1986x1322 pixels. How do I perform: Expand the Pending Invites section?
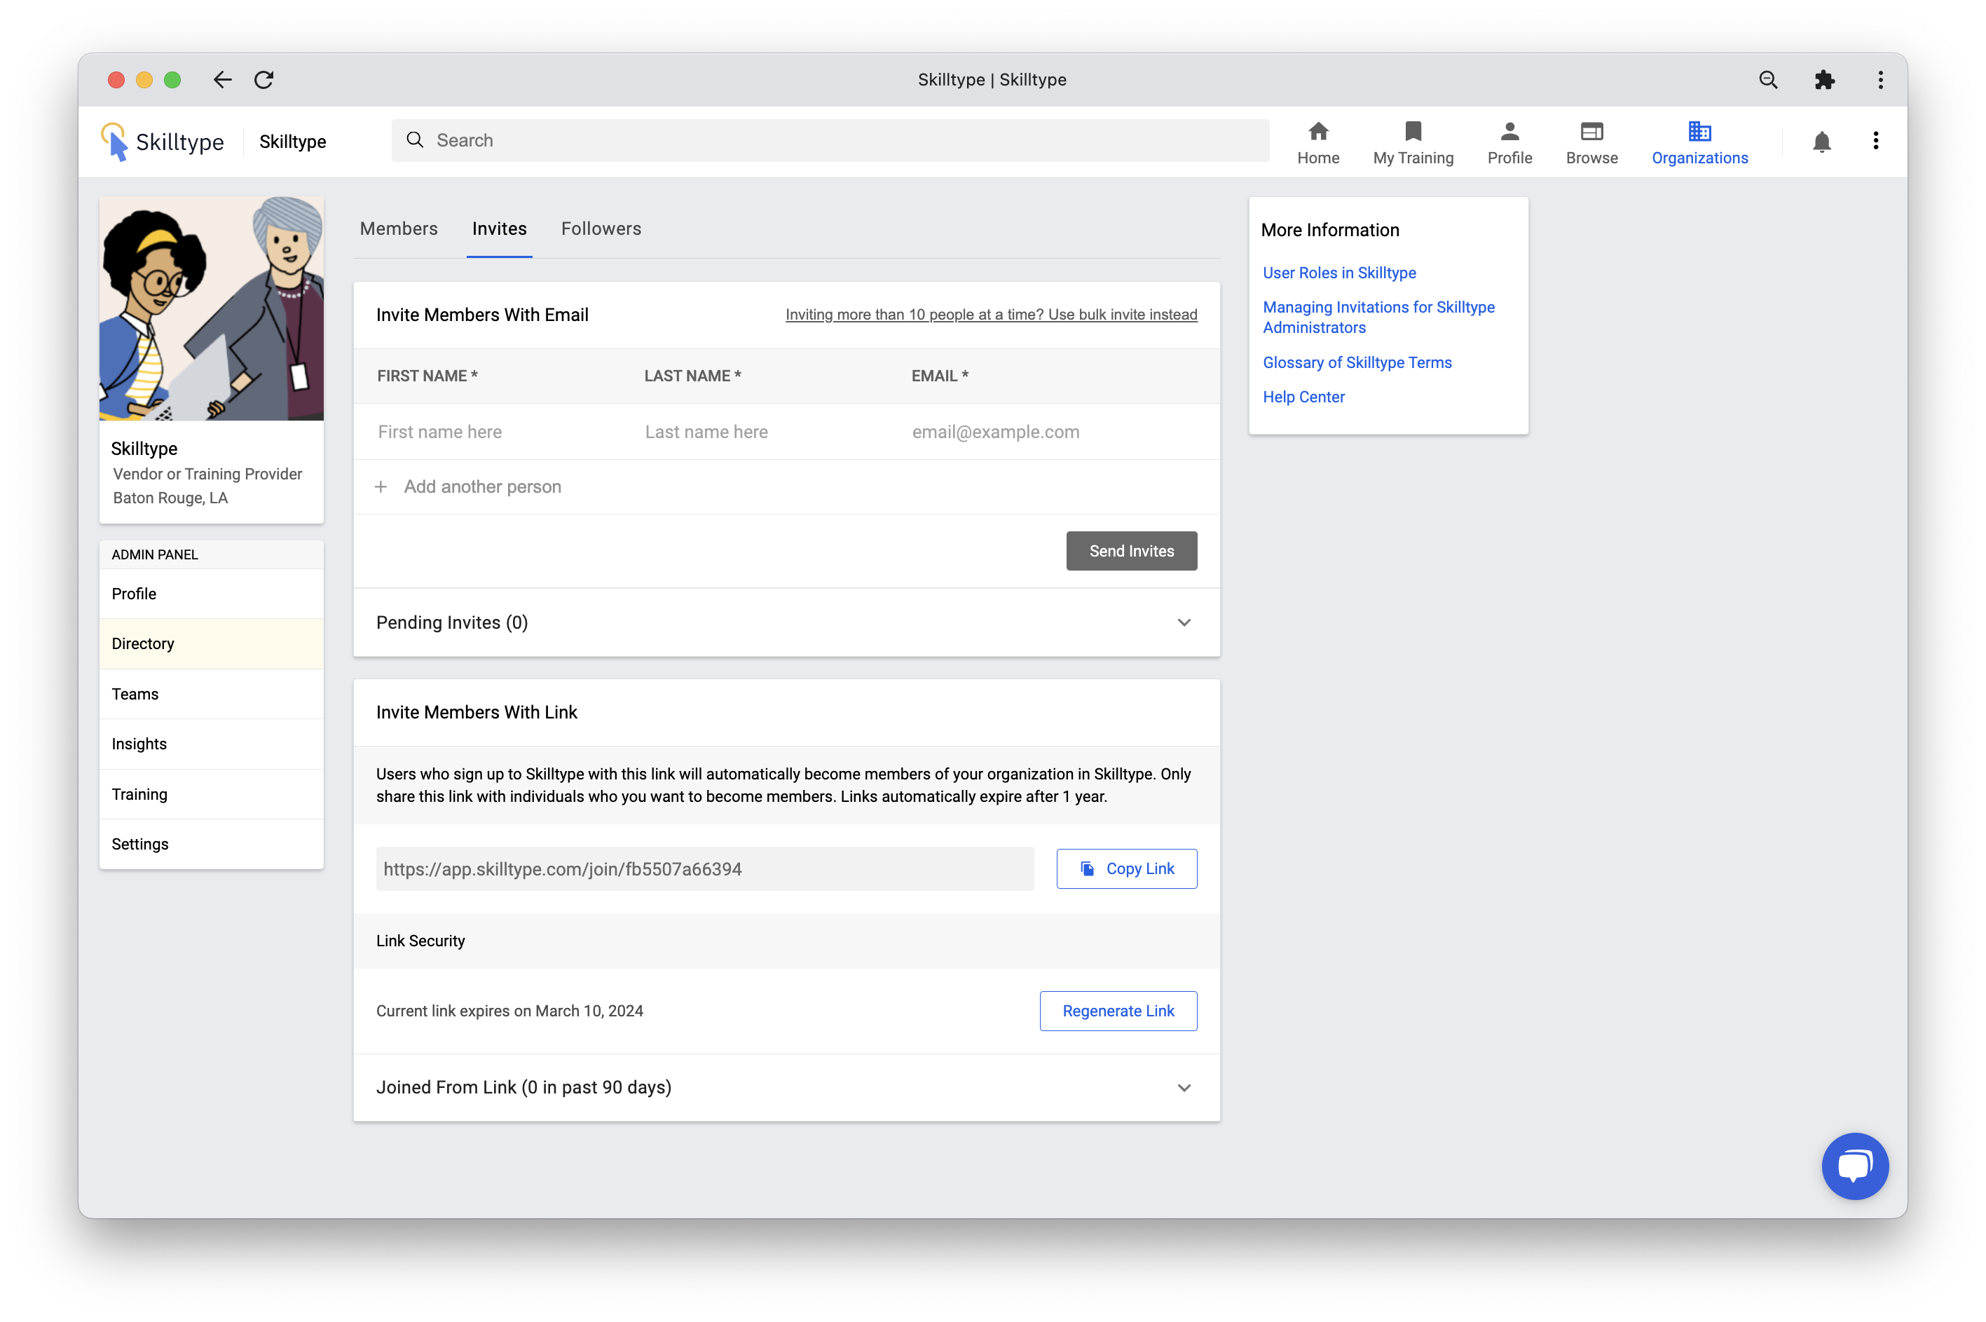pyautogui.click(x=1184, y=623)
